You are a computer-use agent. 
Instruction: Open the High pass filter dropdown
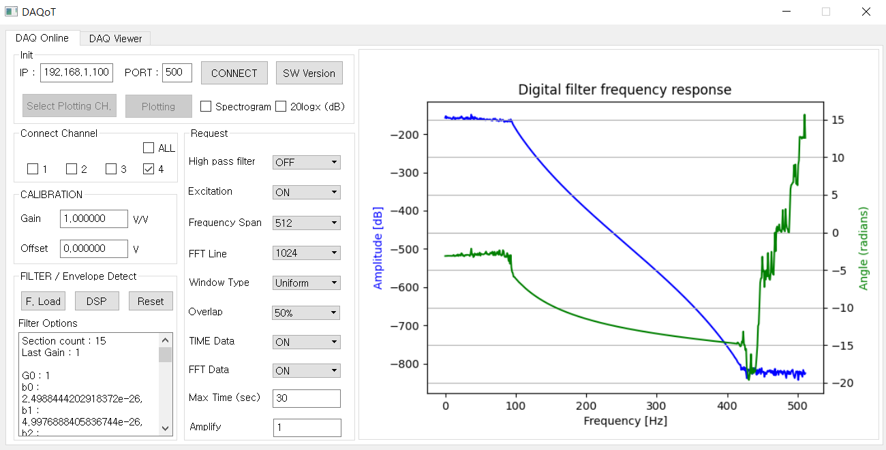click(306, 163)
